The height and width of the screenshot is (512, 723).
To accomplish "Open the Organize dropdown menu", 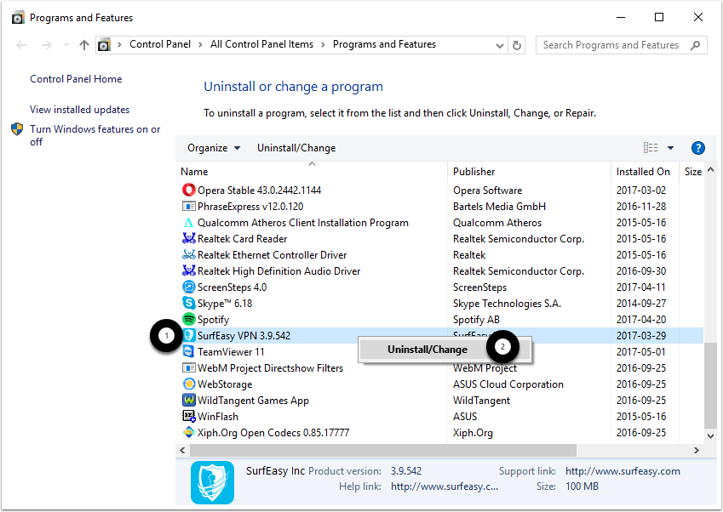I will coord(214,148).
